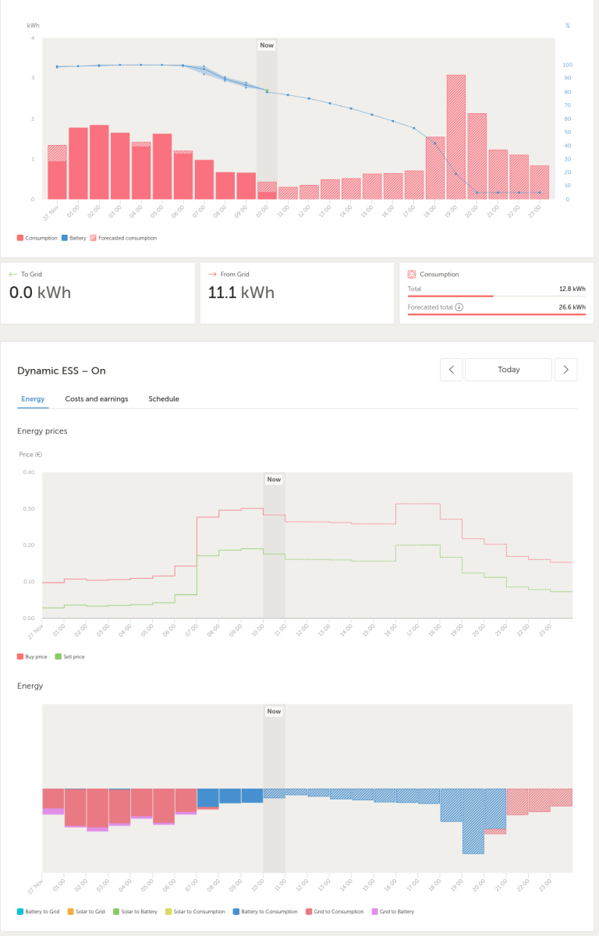
Task: Click the Now marker on price chart
Action: 274,480
